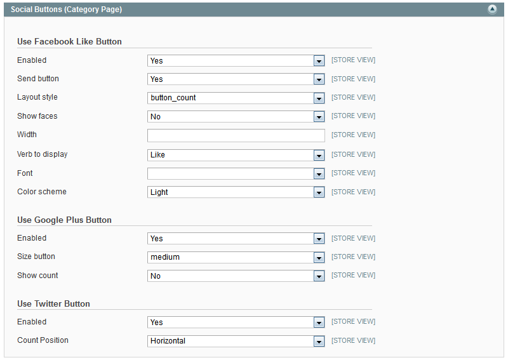Image resolution: width=508 pixels, height=360 pixels.
Task: Open the Show count dropdown
Action: (x=236, y=276)
